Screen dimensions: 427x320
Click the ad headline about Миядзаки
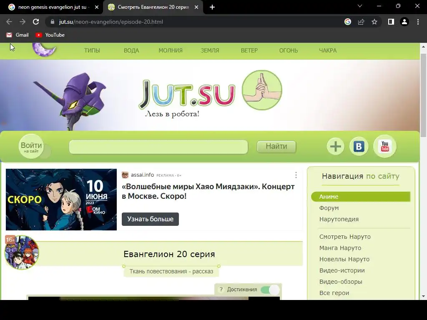click(x=208, y=191)
